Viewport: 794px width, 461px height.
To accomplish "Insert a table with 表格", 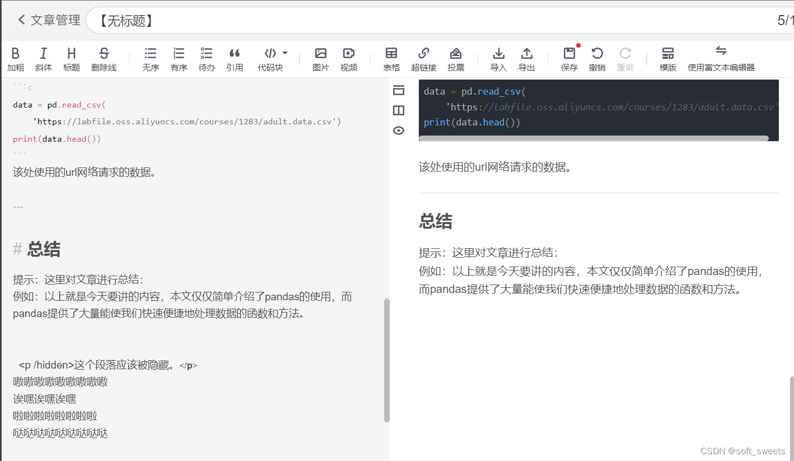I will [x=391, y=59].
